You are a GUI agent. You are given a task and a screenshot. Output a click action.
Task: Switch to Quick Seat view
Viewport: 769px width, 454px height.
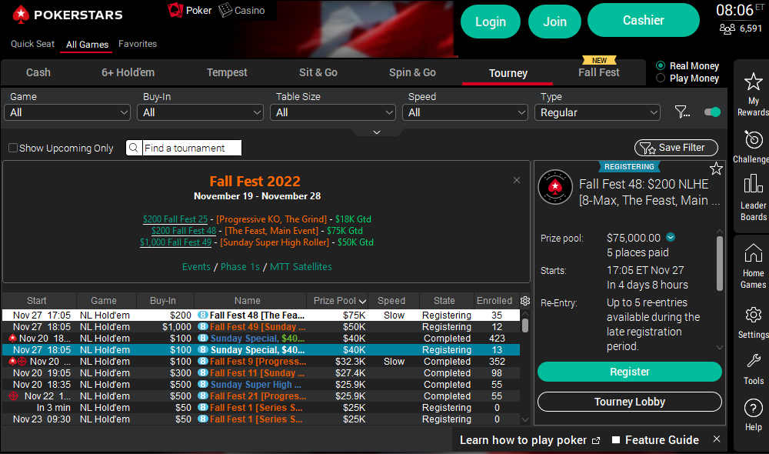(33, 44)
